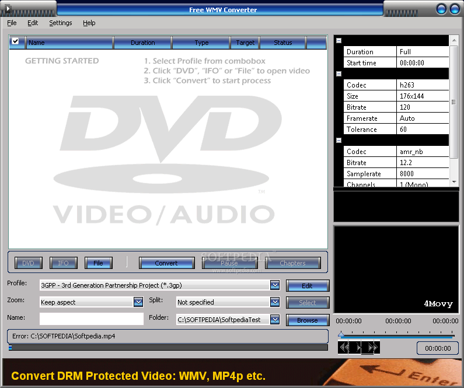
Task: Click the video Bitrate value 120
Action: [423, 107]
